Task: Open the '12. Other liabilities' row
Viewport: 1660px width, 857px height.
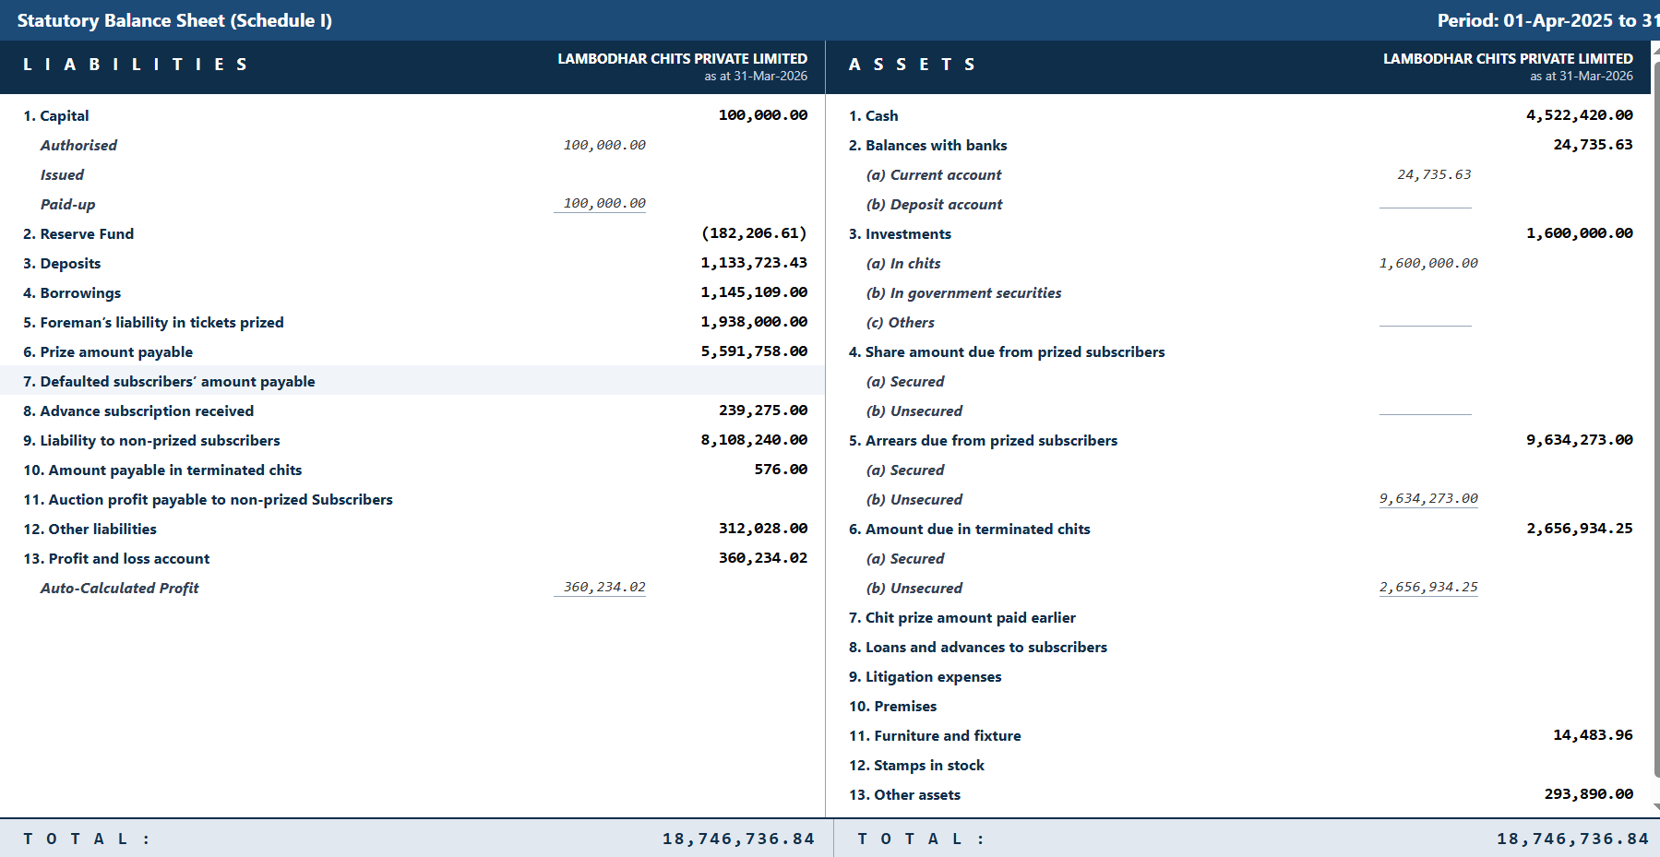Action: 412,529
